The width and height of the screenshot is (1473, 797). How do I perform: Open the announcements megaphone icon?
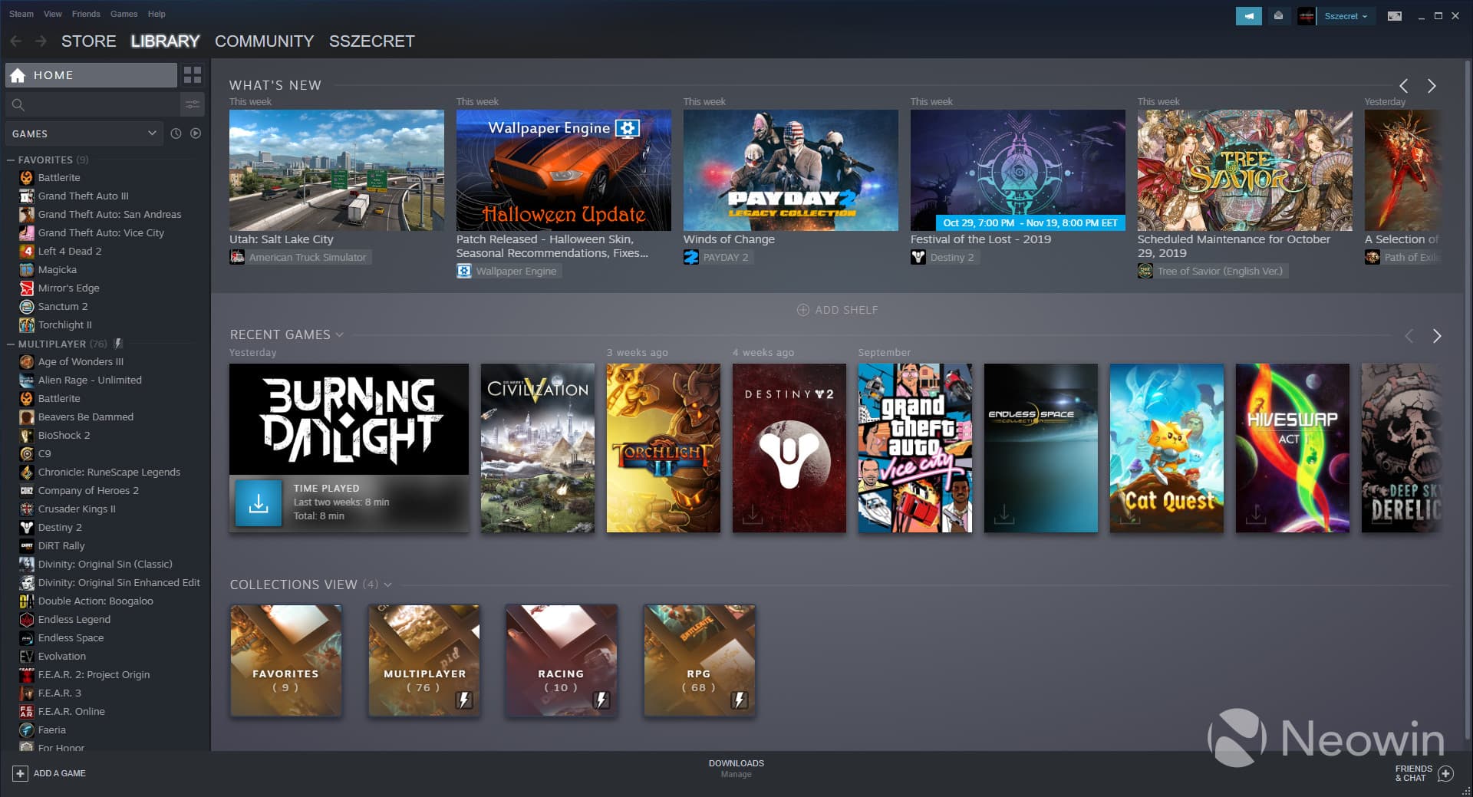(x=1248, y=15)
